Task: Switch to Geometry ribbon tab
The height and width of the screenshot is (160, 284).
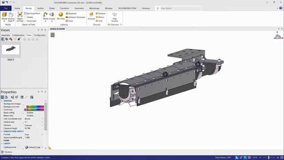Action: click(79, 8)
